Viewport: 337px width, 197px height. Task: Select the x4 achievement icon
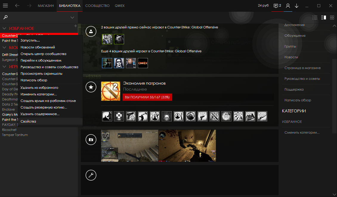tap(155, 116)
